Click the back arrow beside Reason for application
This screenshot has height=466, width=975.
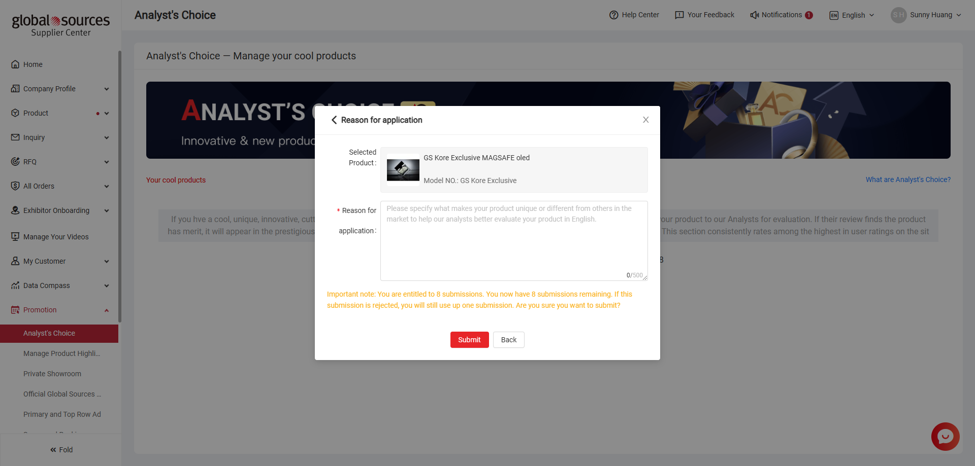(x=334, y=120)
